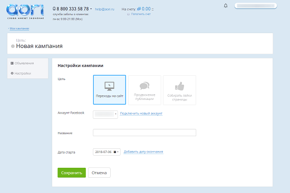
Task: Click the Пополнить счет link
Action: coord(141,14)
